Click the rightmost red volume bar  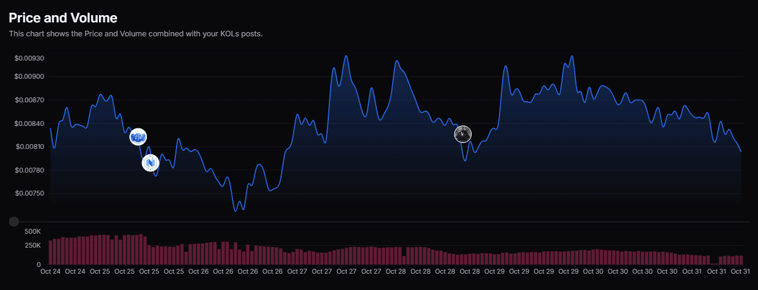click(x=740, y=260)
